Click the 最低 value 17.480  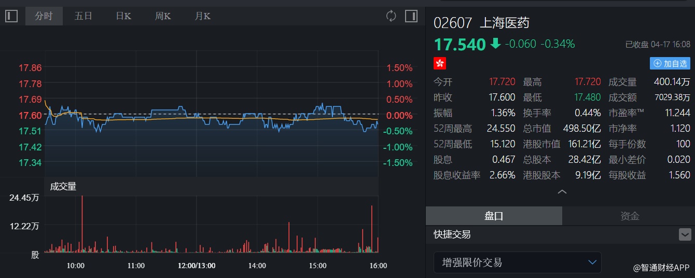pos(588,98)
